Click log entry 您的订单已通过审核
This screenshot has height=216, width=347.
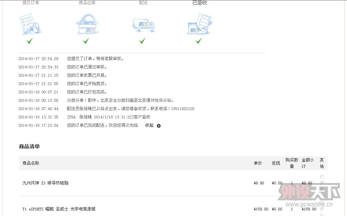pyautogui.click(x=87, y=67)
